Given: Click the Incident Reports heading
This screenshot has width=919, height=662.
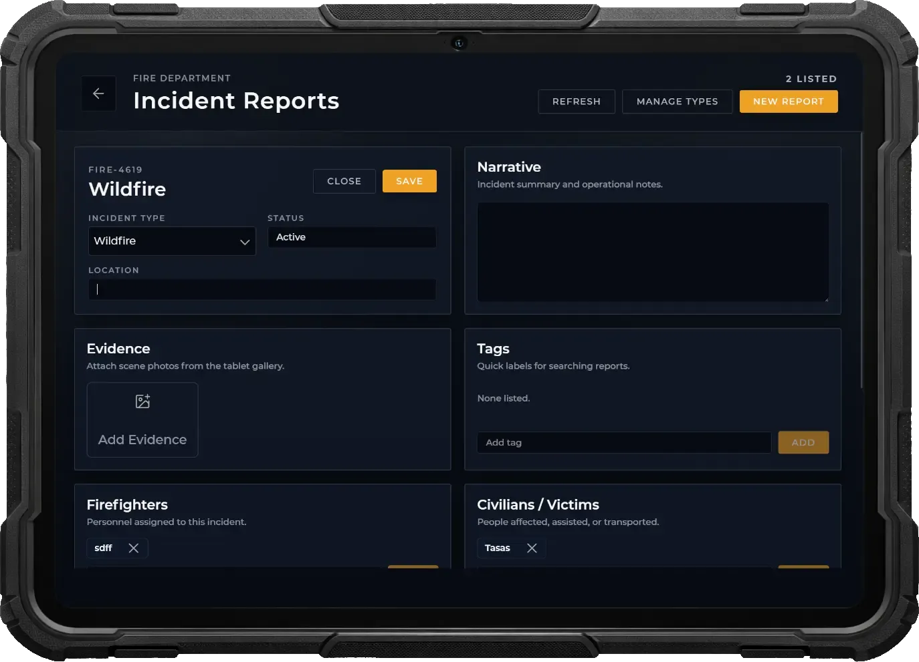Looking at the screenshot, I should (236, 101).
